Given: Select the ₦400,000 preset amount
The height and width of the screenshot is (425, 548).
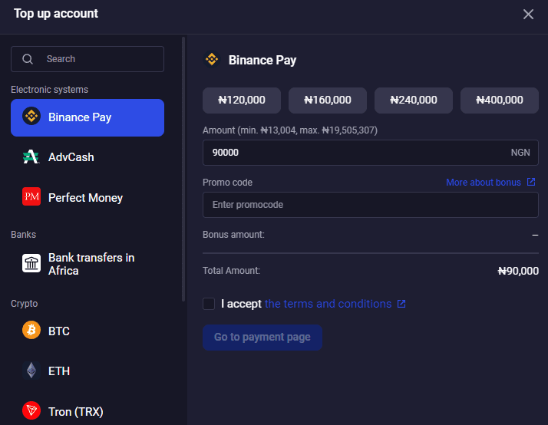Looking at the screenshot, I should (500, 100).
